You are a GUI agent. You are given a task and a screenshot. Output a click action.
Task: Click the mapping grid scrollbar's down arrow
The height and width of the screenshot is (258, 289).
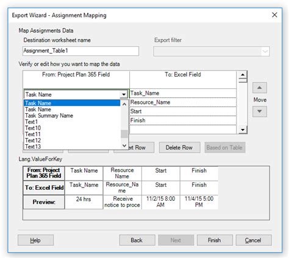[x=243, y=130]
